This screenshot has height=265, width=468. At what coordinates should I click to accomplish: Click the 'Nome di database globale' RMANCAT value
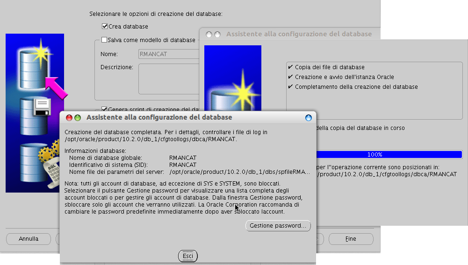click(183, 158)
